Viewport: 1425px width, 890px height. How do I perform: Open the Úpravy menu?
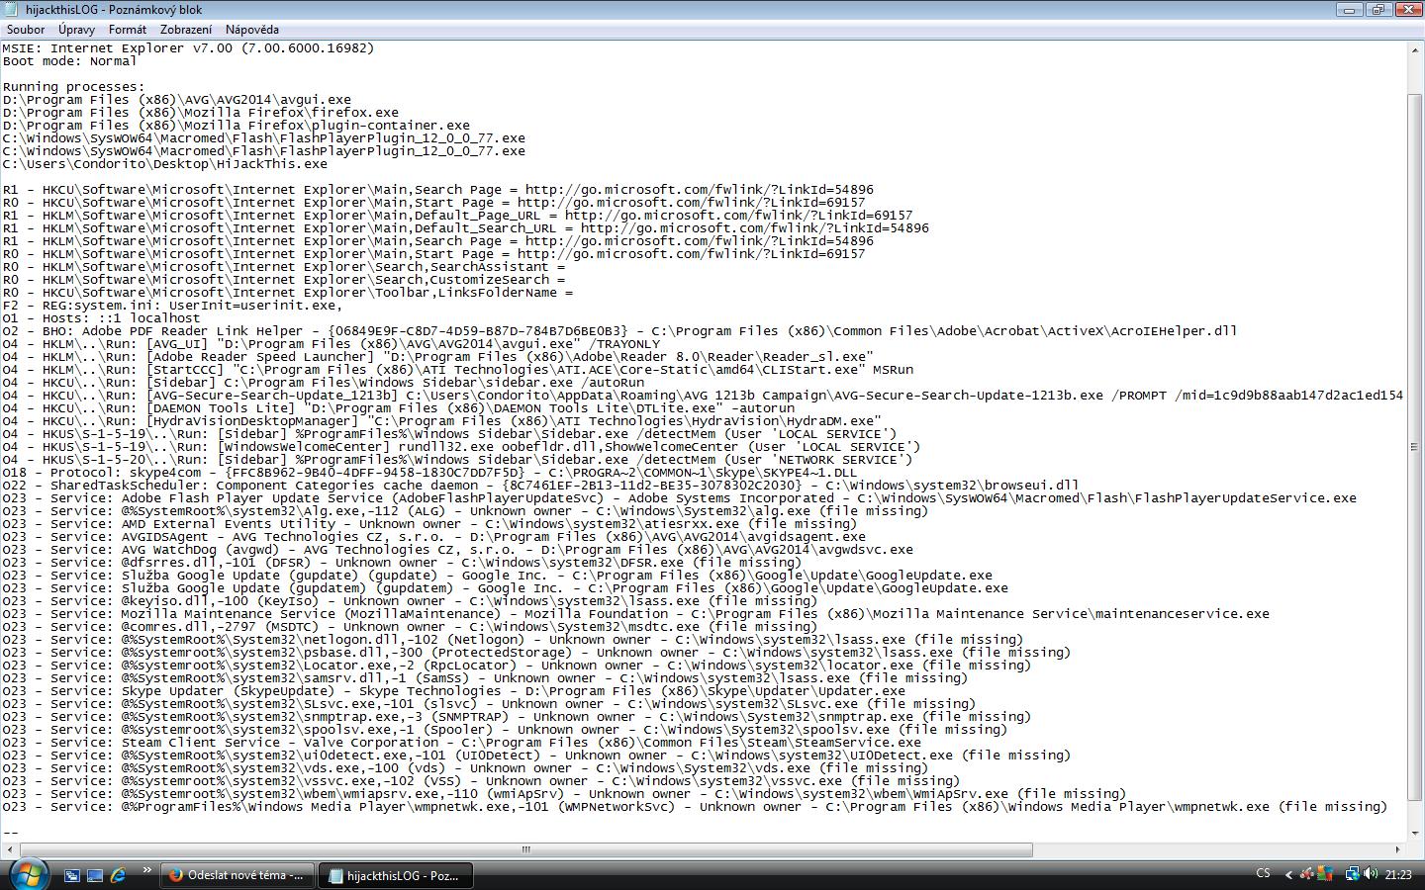click(x=76, y=30)
